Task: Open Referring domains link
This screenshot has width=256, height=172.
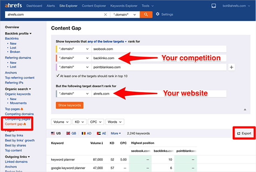Action: point(18,58)
